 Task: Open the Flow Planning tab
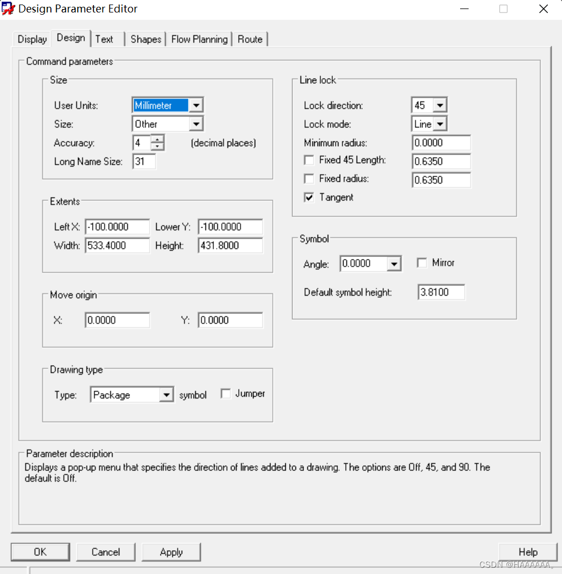click(x=199, y=39)
